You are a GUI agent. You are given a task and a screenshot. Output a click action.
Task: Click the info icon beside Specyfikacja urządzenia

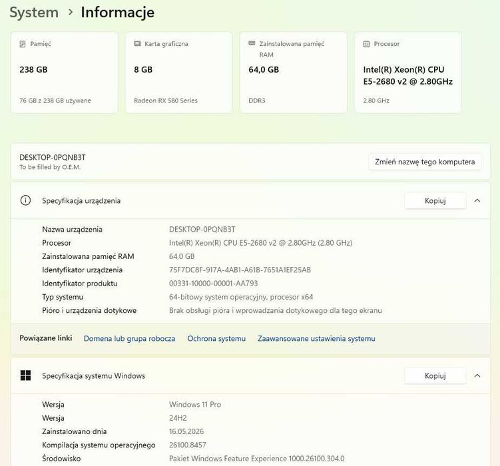[x=25, y=200]
